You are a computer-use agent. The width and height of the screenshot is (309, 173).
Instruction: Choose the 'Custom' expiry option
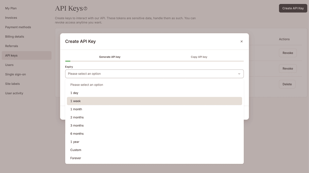click(x=154, y=150)
